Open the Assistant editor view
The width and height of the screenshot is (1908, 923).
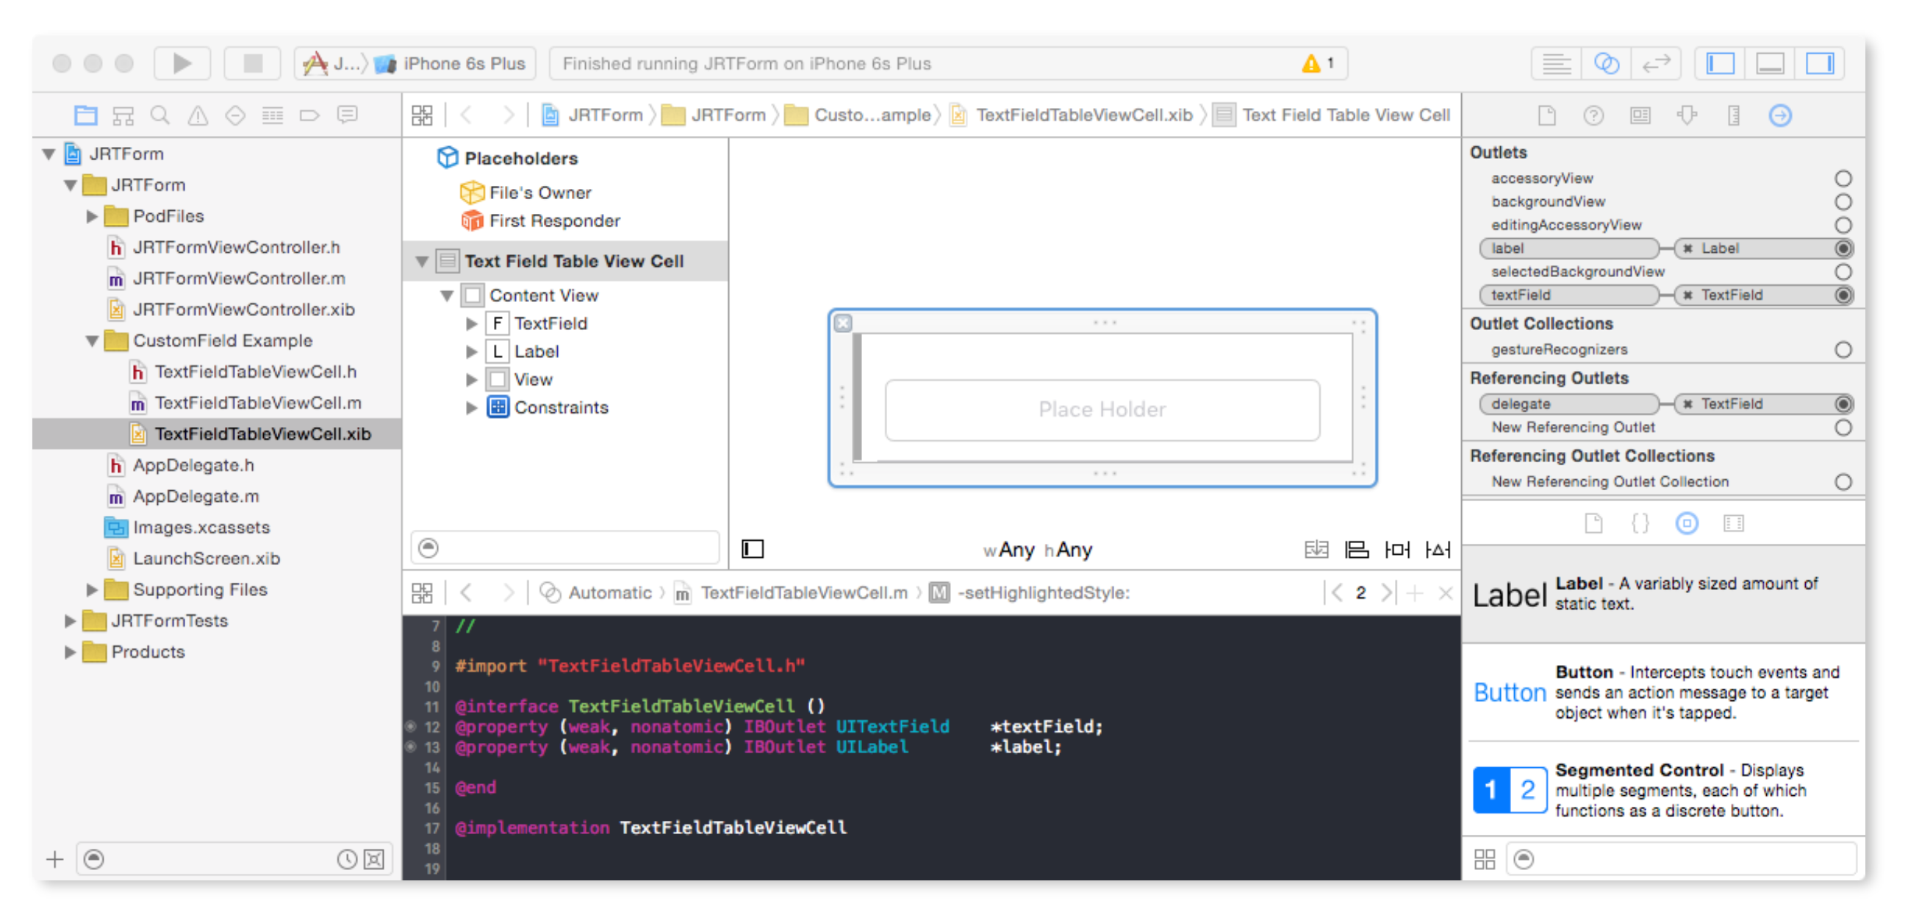[x=1605, y=64]
